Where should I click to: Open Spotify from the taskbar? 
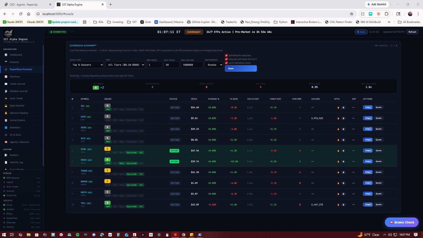tap(77, 235)
